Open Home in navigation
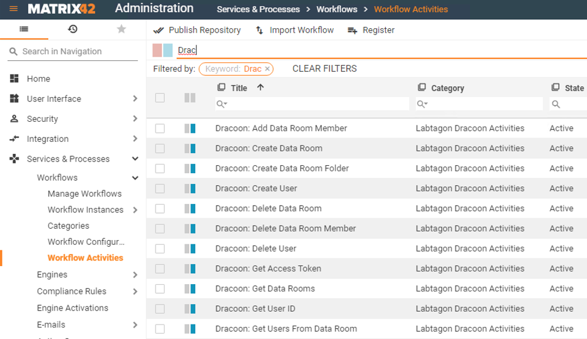The width and height of the screenshot is (587, 339). pos(39,78)
